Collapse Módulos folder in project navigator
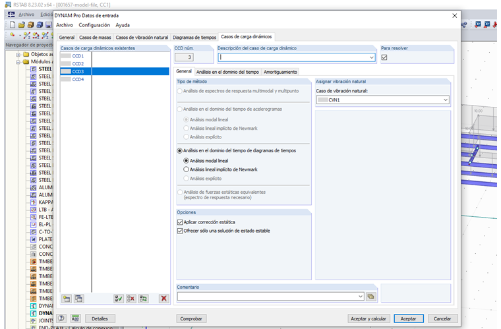Viewport: 501px width, 329px height. (x=18, y=62)
